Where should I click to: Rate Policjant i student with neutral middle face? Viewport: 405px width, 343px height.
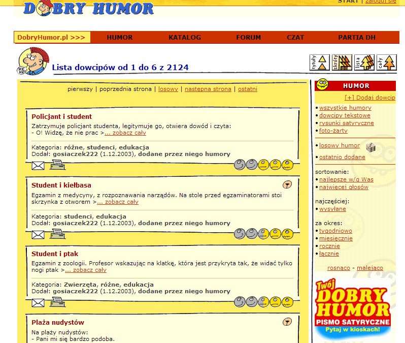click(263, 165)
